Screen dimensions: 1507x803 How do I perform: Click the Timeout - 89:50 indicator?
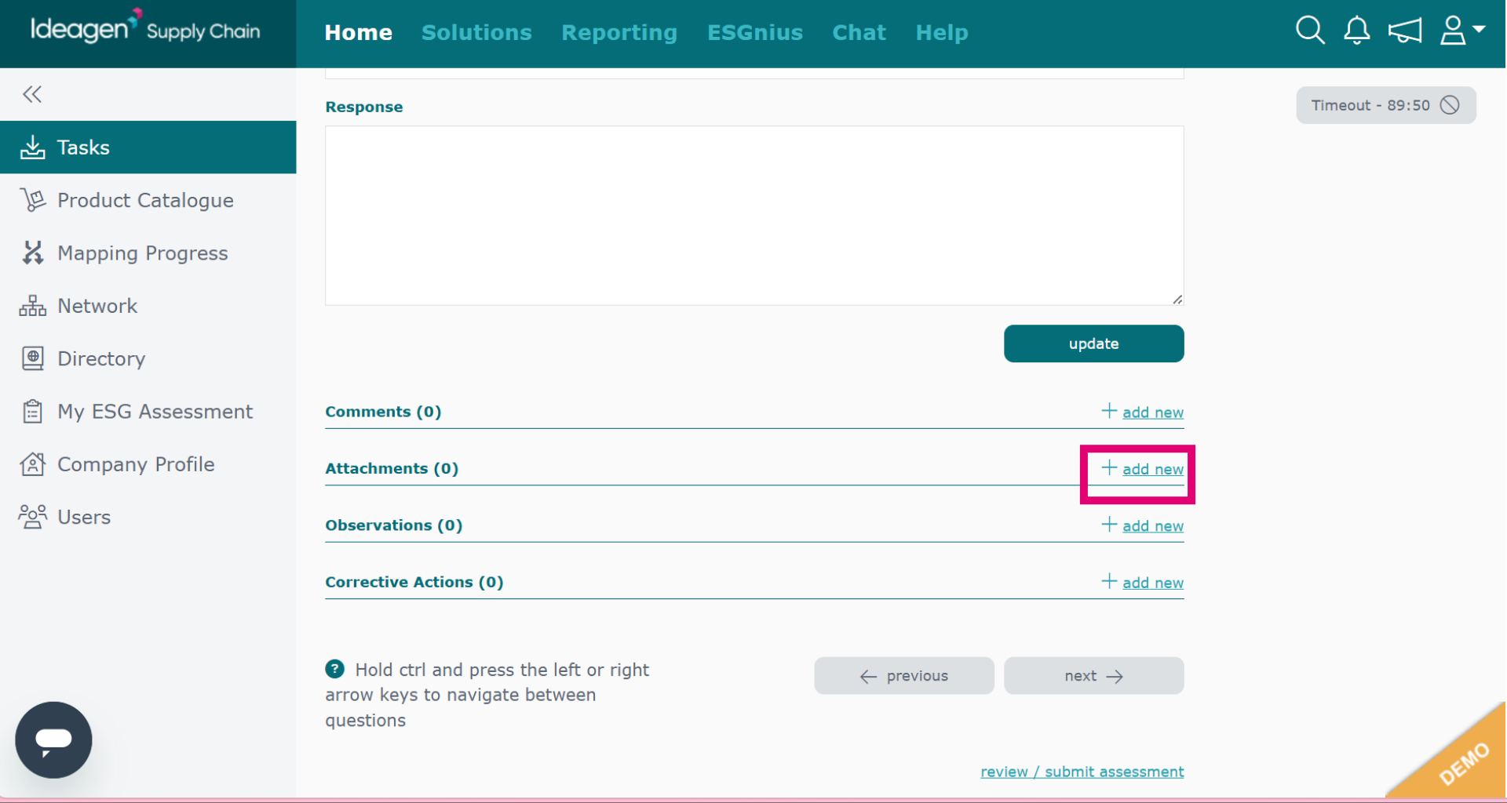point(1386,105)
